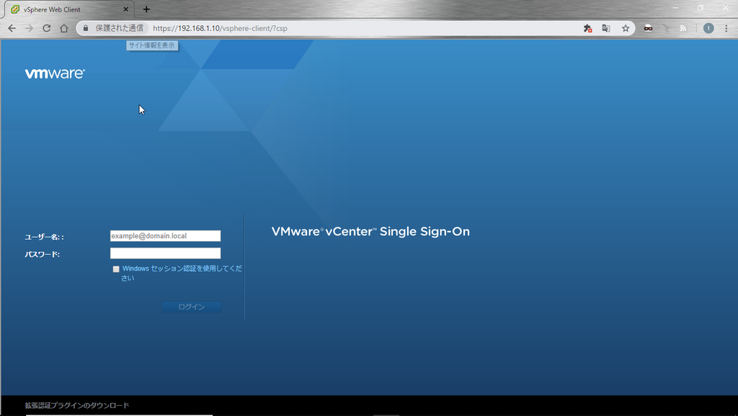The width and height of the screenshot is (738, 416).
Task: Open the extension puzzle icon in address bar
Action: (587, 28)
